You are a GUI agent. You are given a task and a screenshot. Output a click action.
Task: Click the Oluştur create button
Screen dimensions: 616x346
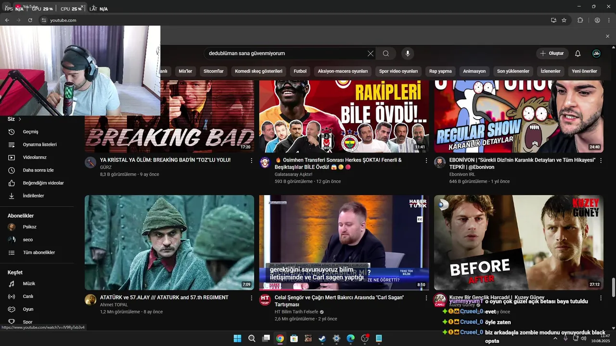[552, 54]
